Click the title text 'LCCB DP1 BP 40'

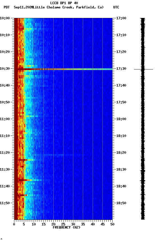64,3
